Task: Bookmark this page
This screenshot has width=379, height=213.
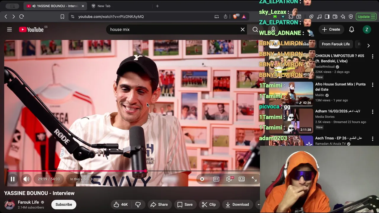Action: click(62, 17)
